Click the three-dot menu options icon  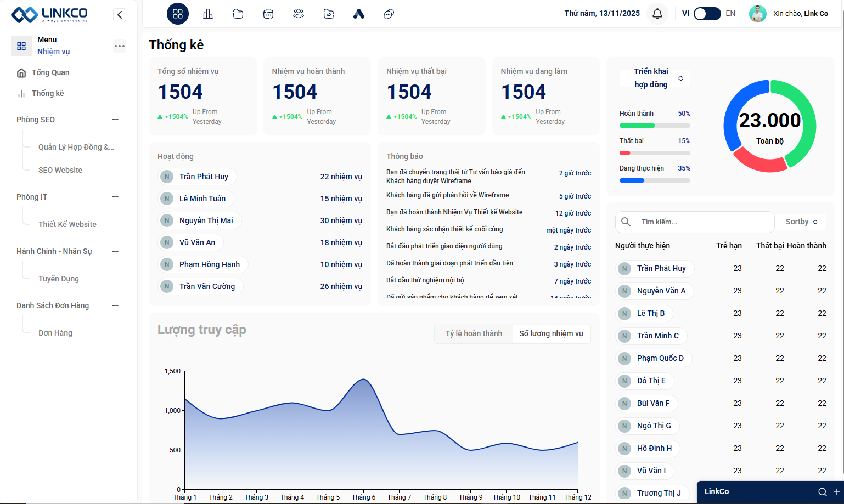tap(120, 46)
